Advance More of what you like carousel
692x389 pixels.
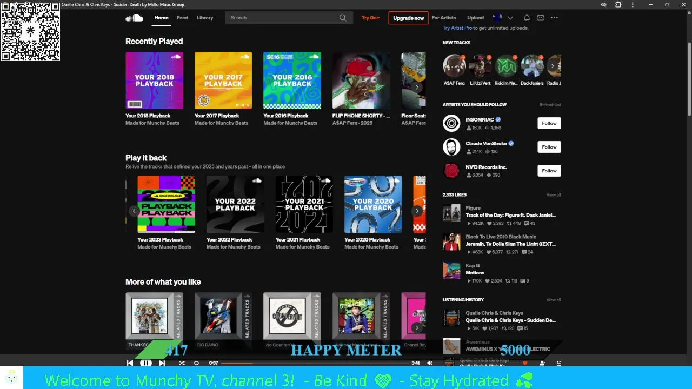tap(417, 327)
